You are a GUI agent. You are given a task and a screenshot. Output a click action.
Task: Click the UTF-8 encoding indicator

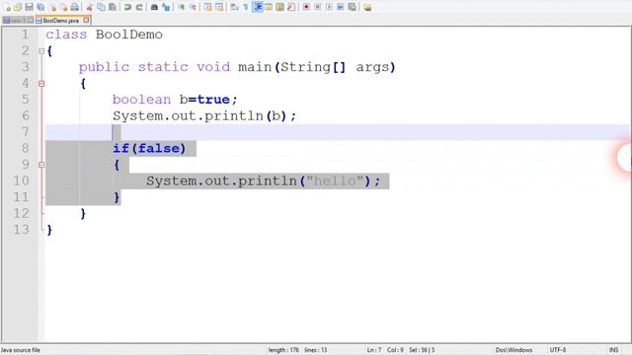point(558,350)
